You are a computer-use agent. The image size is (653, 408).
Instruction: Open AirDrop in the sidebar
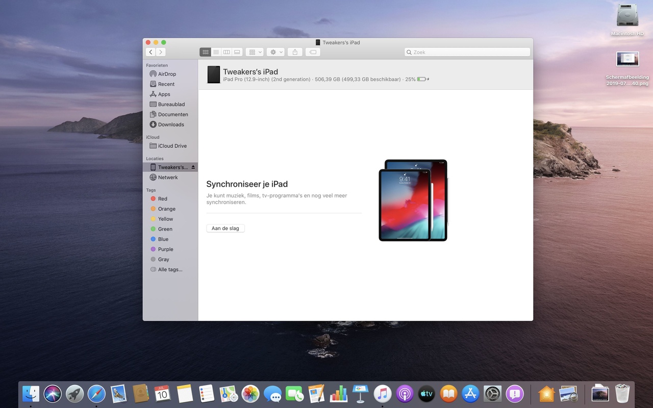(x=170, y=74)
